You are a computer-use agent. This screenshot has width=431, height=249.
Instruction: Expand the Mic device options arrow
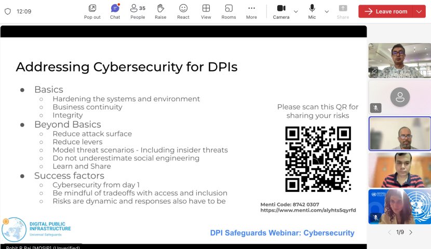(x=327, y=11)
